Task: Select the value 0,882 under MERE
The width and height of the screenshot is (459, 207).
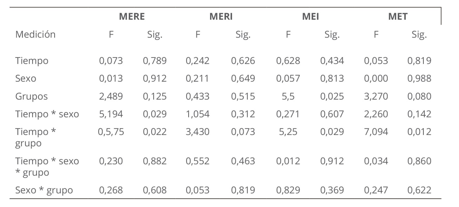Action: [155, 161]
